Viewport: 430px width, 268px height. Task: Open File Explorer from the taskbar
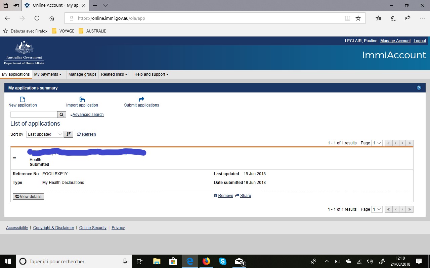(157, 261)
